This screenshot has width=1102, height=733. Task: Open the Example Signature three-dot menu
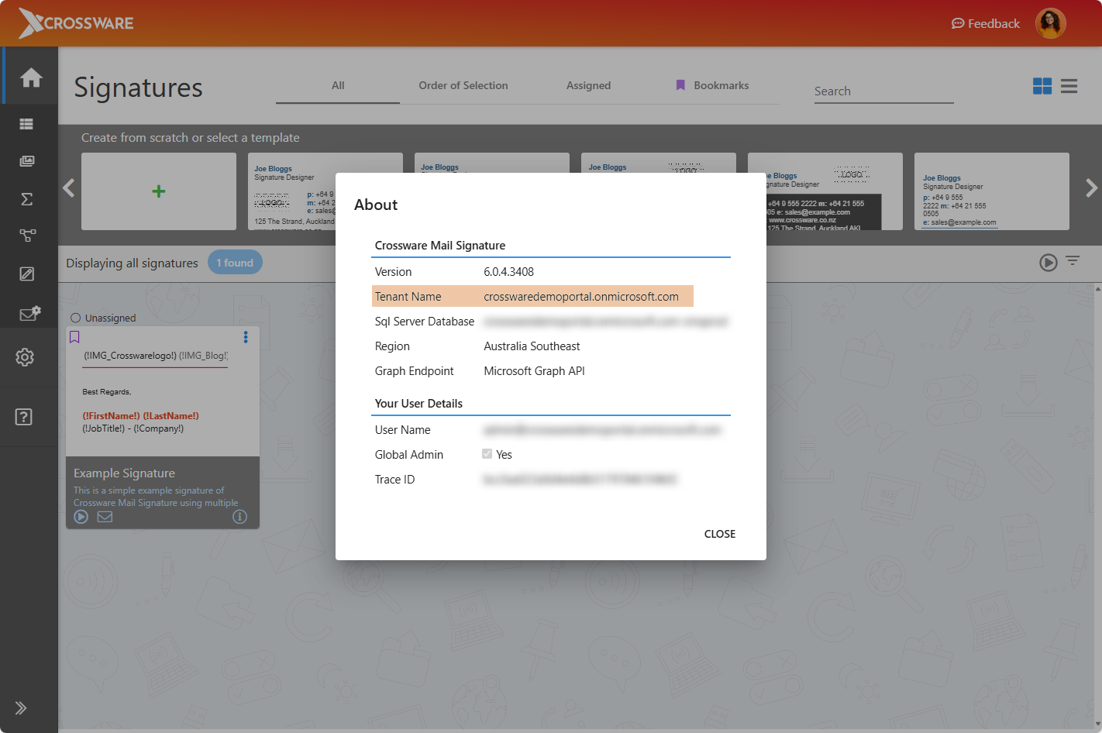click(x=246, y=337)
